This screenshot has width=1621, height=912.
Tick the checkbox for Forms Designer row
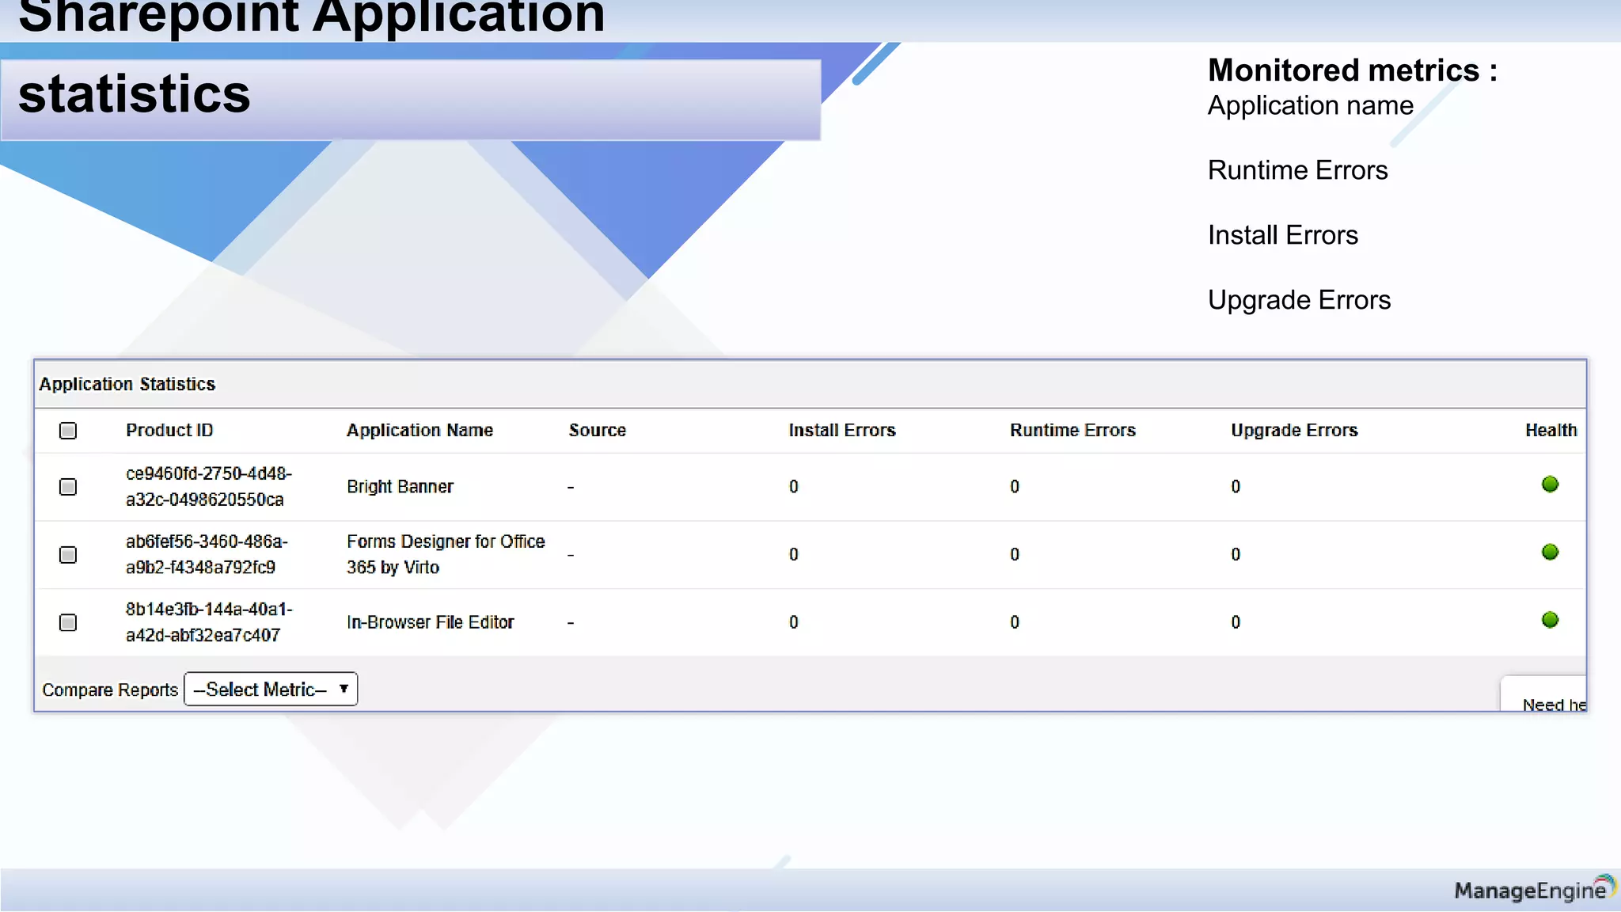(x=68, y=555)
